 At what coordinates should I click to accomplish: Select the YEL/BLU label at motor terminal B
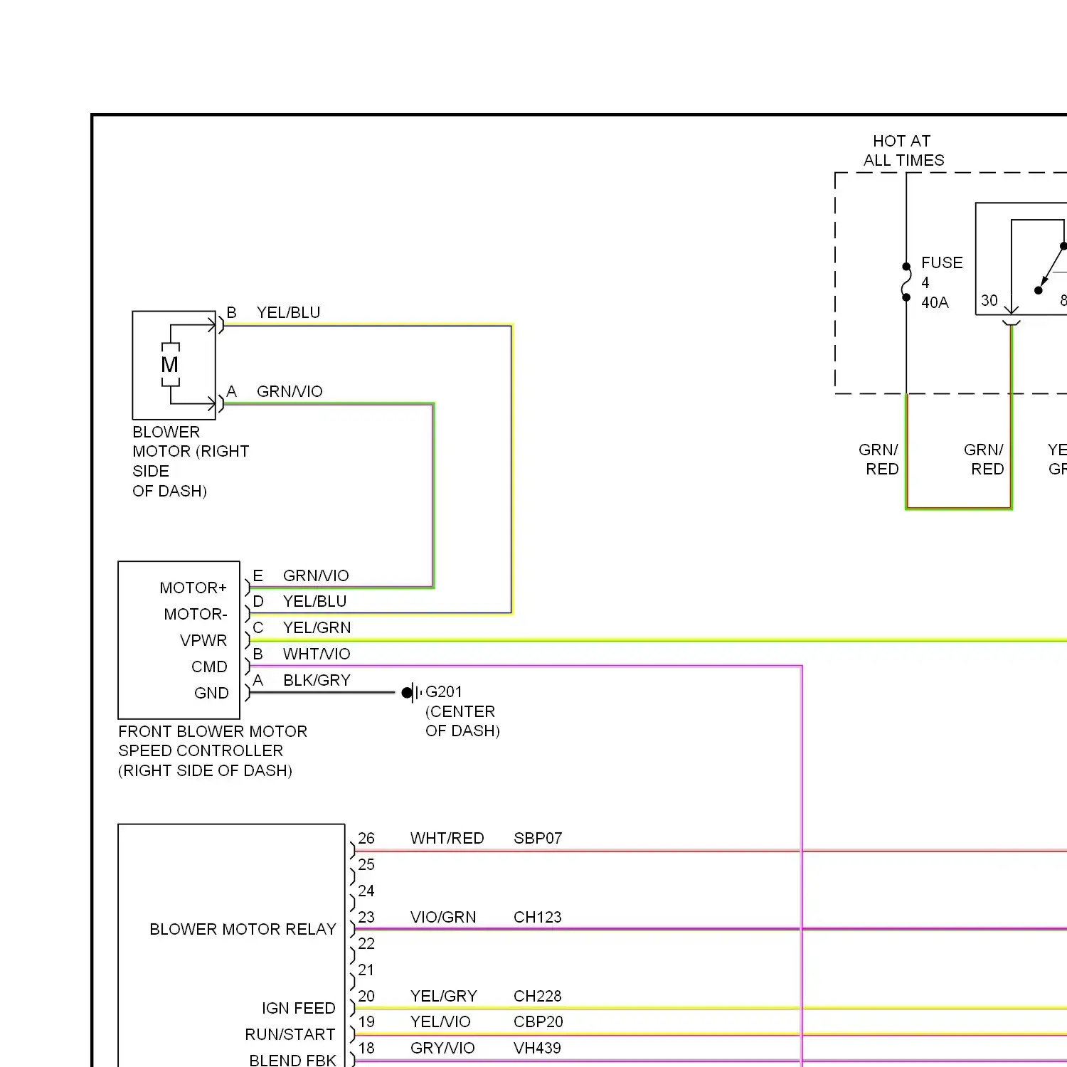pyautogui.click(x=288, y=312)
